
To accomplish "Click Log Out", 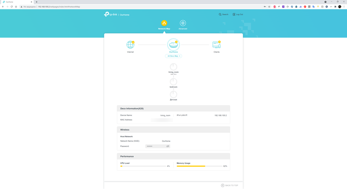I will click(x=238, y=14).
